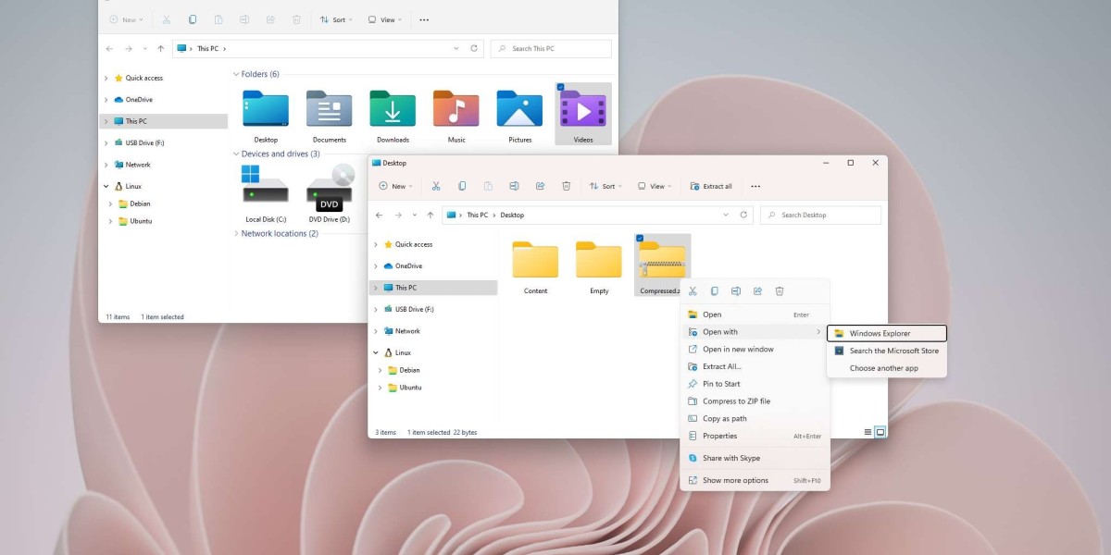Click the Cut scissors icon in the context menu
The height and width of the screenshot is (555, 1111).
point(693,290)
